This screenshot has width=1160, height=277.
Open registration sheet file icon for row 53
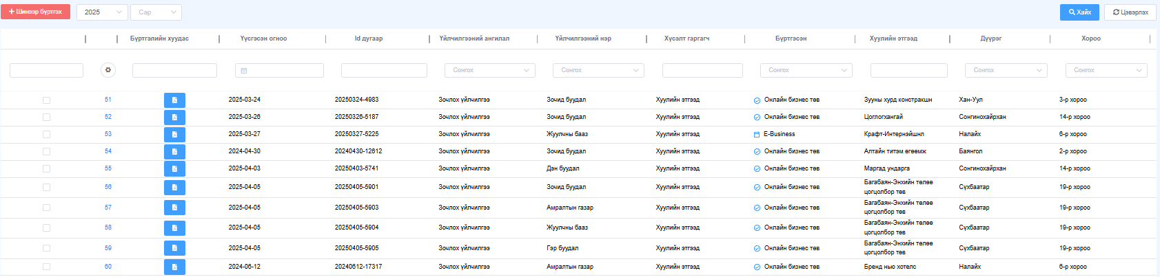(174, 135)
